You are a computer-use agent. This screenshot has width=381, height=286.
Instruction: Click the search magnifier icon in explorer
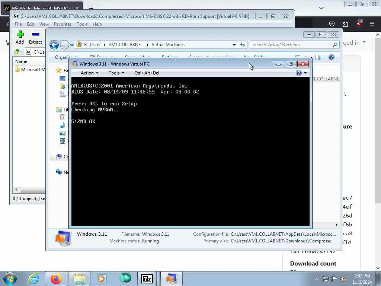[335, 45]
